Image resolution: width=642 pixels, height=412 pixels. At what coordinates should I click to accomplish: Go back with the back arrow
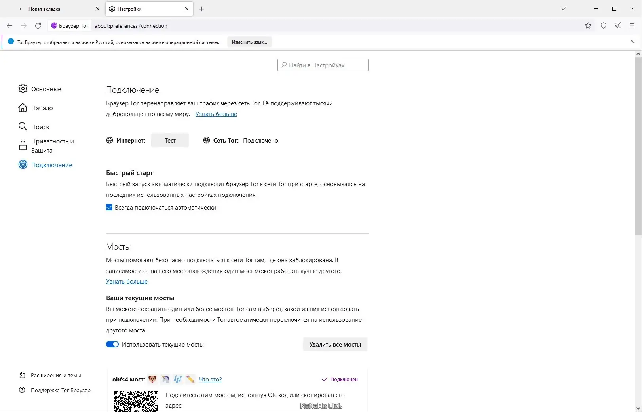tap(9, 26)
